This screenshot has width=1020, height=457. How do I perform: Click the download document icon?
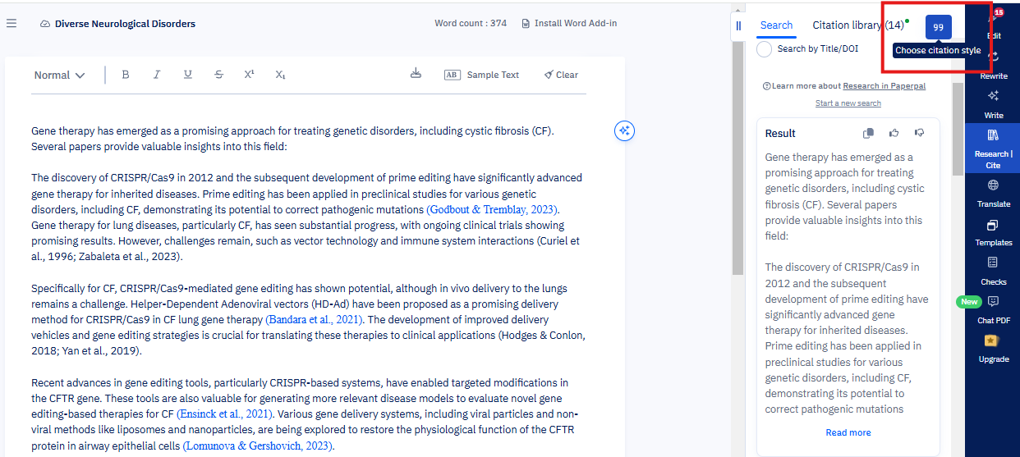tap(416, 74)
